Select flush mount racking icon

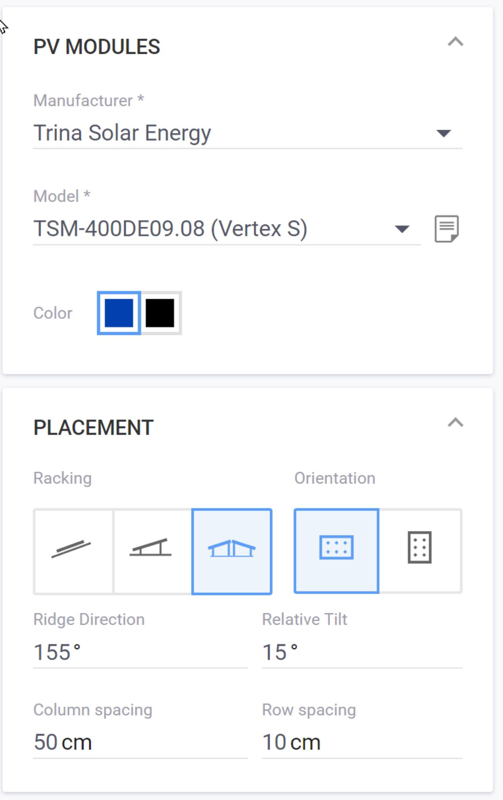pos(73,551)
